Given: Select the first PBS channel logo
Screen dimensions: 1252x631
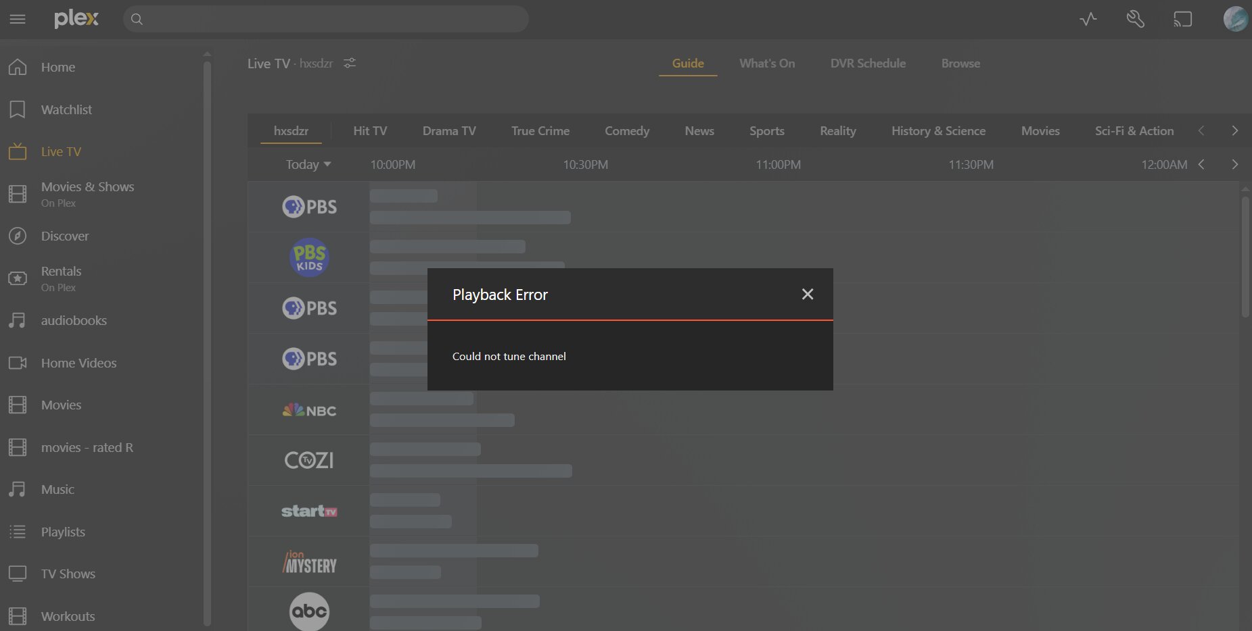Looking at the screenshot, I should pos(309,206).
